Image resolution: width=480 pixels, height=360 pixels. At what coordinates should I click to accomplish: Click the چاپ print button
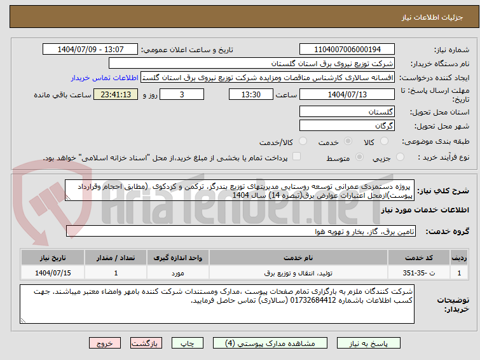point(188,343)
